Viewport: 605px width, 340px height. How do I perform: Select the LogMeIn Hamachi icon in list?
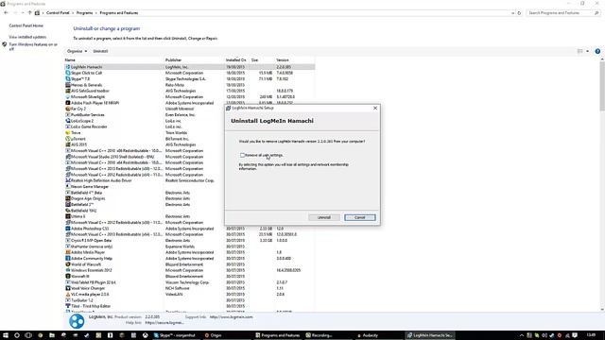pos(67,67)
